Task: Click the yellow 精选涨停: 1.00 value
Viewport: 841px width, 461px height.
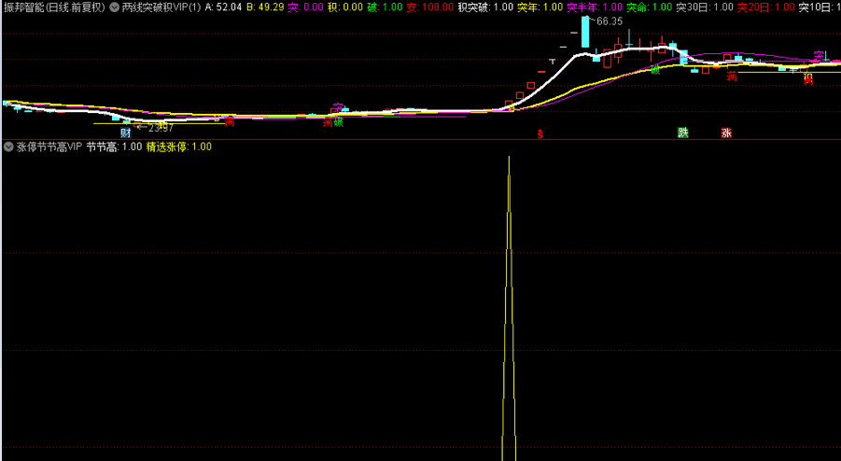Action: pos(179,147)
